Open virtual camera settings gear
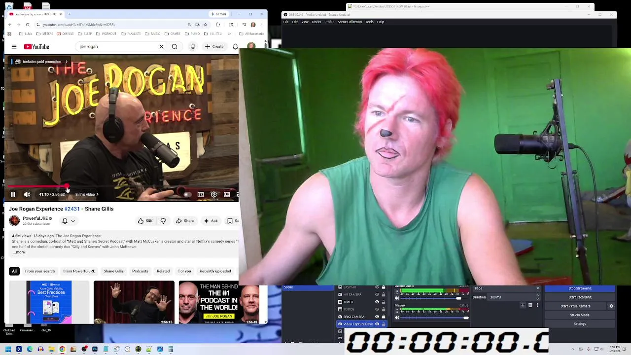The image size is (631, 355). coord(611,306)
